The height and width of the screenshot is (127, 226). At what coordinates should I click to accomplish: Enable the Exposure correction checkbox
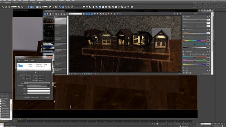(x=183, y=16)
